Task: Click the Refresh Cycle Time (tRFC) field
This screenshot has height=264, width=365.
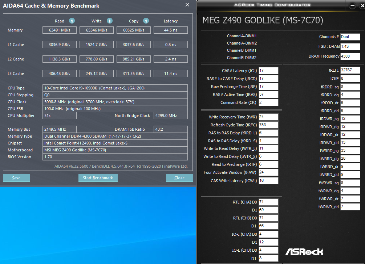Action: [x=268, y=125]
